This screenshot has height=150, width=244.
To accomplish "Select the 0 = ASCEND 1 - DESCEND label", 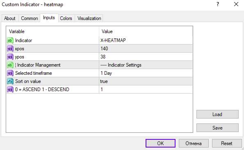I will pyautogui.click(x=42, y=90).
